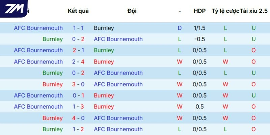270x135 pixels.
Task: Click the 2 - 1 score link
Action: pyautogui.click(x=79, y=50)
